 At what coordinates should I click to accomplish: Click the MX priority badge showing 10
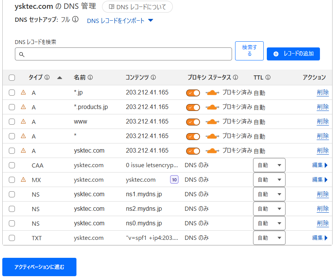[x=174, y=180]
